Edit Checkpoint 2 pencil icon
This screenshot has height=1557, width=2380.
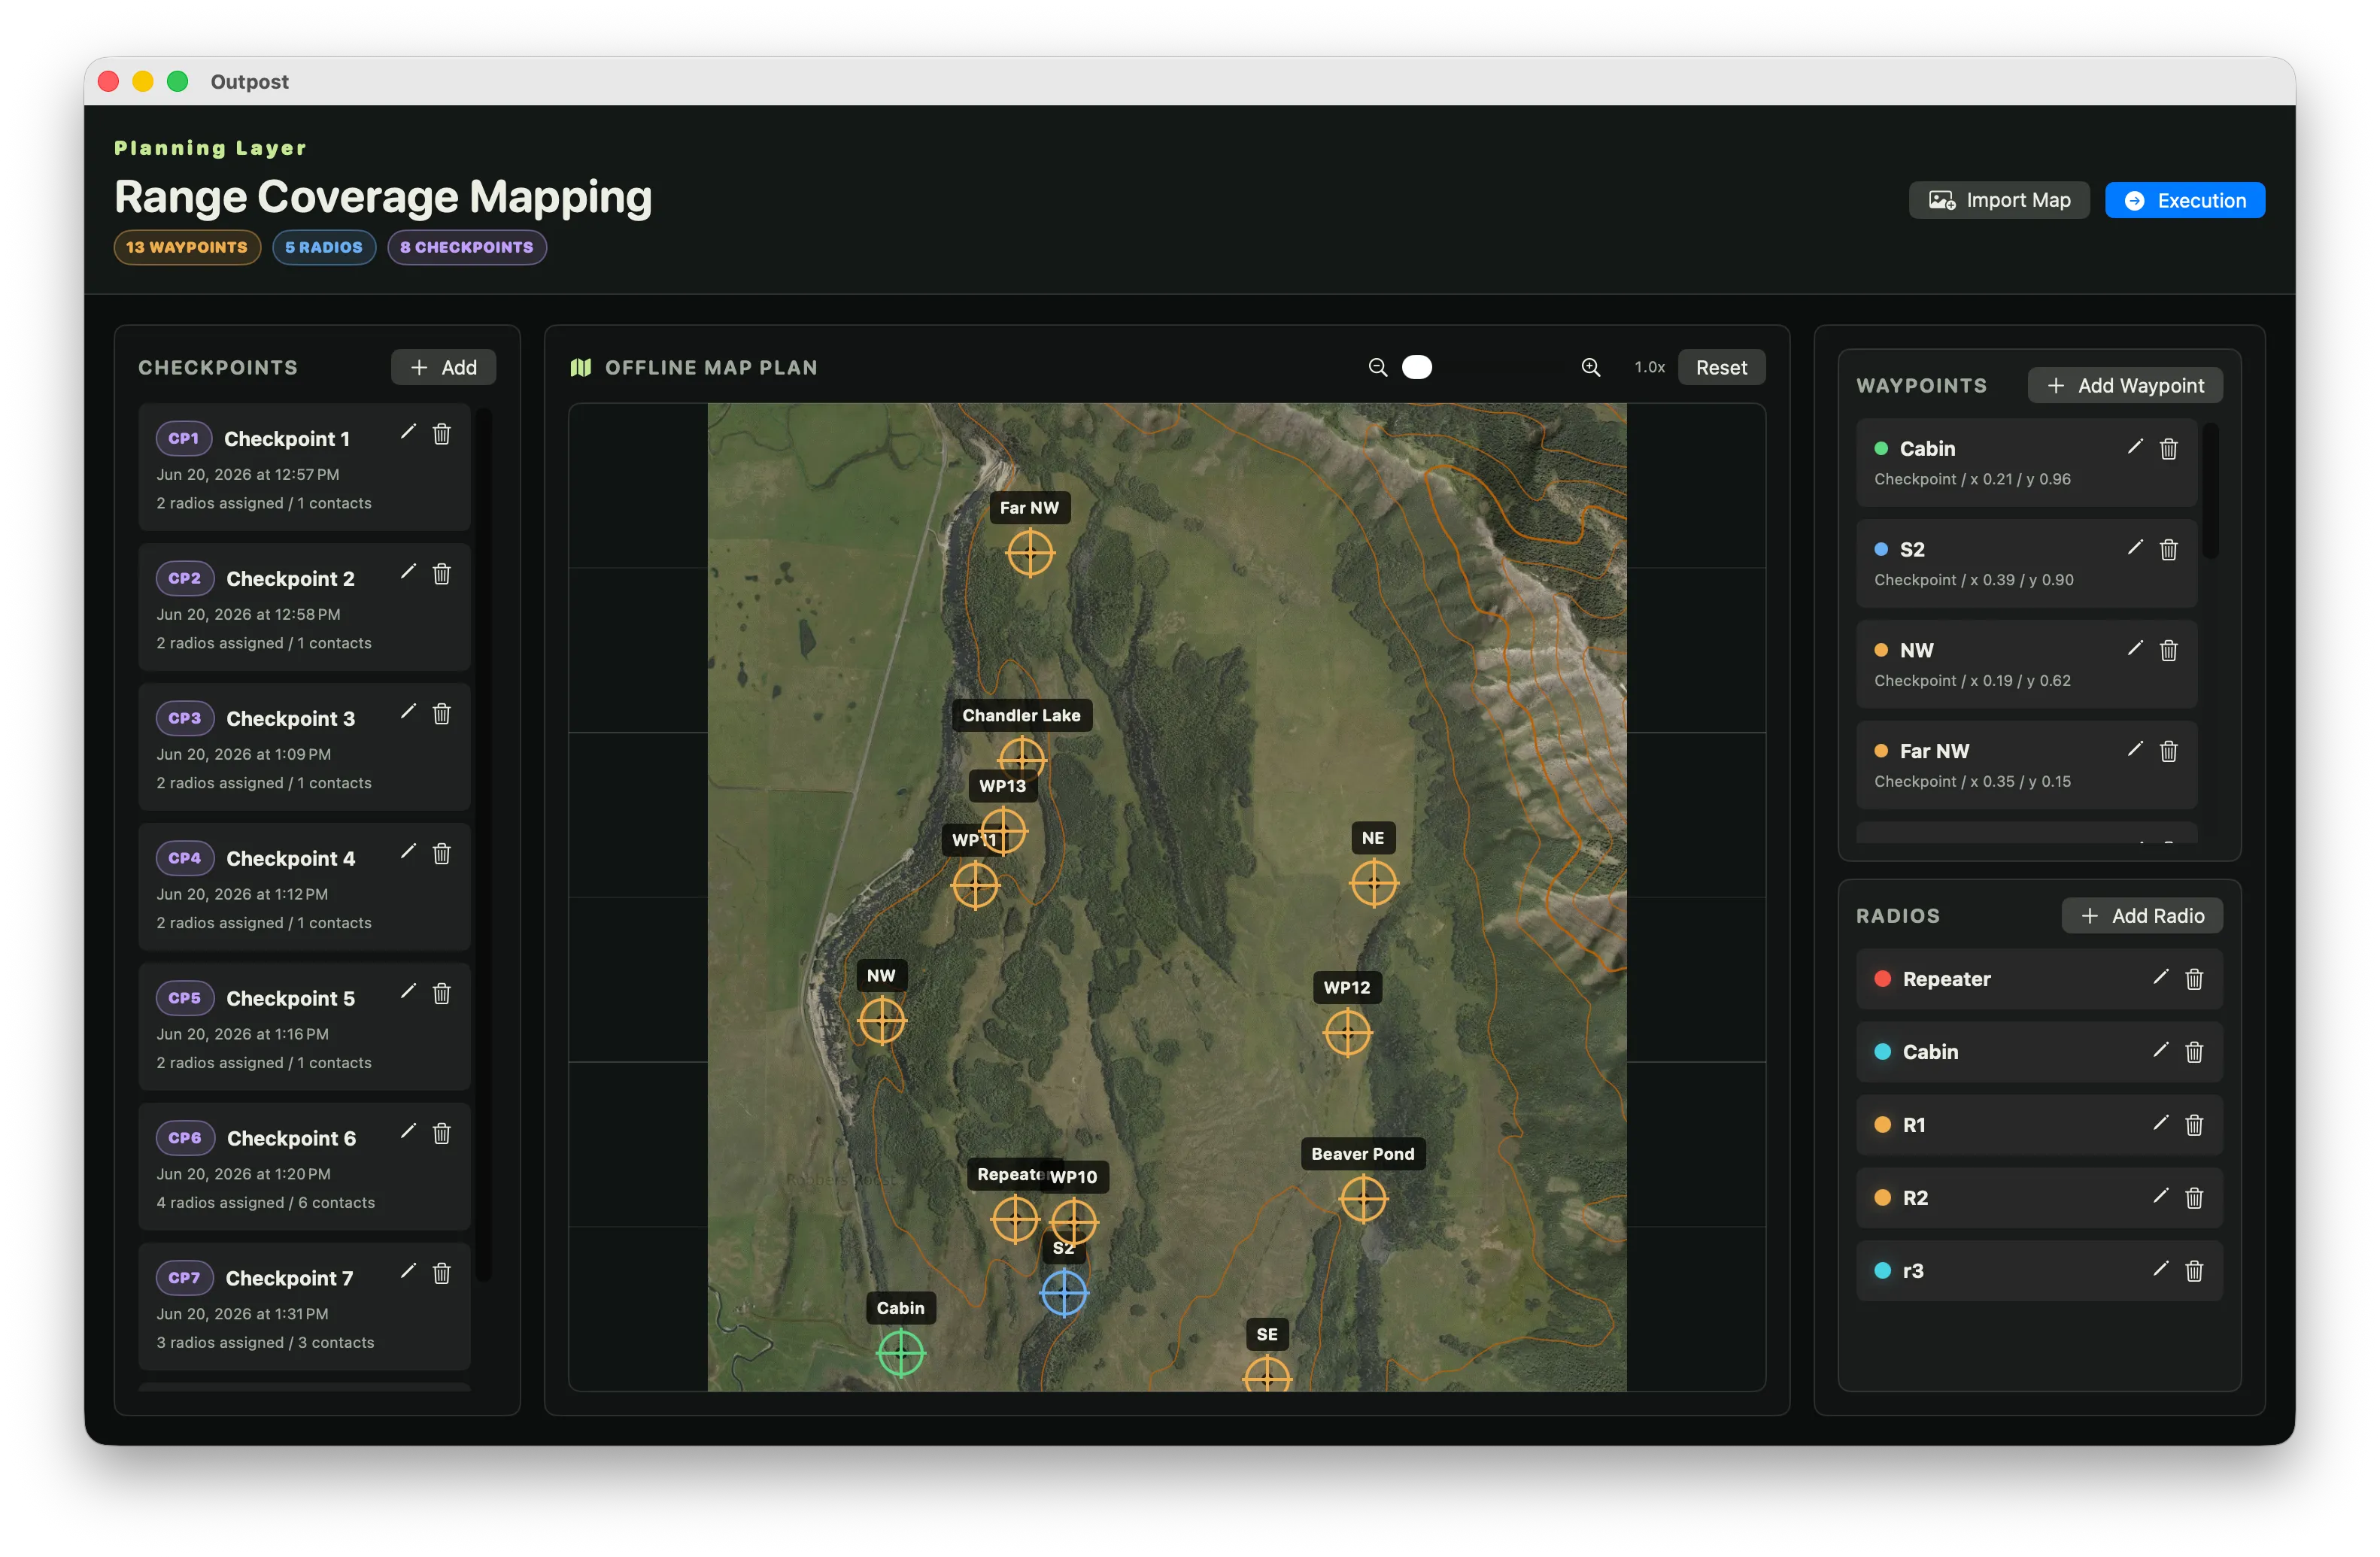[408, 572]
